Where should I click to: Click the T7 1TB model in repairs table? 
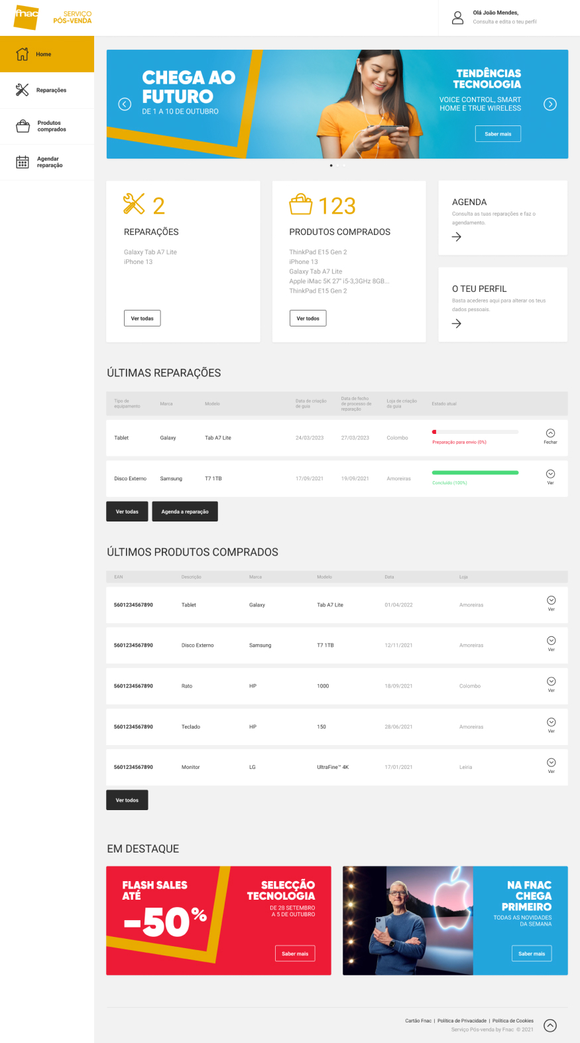(213, 478)
